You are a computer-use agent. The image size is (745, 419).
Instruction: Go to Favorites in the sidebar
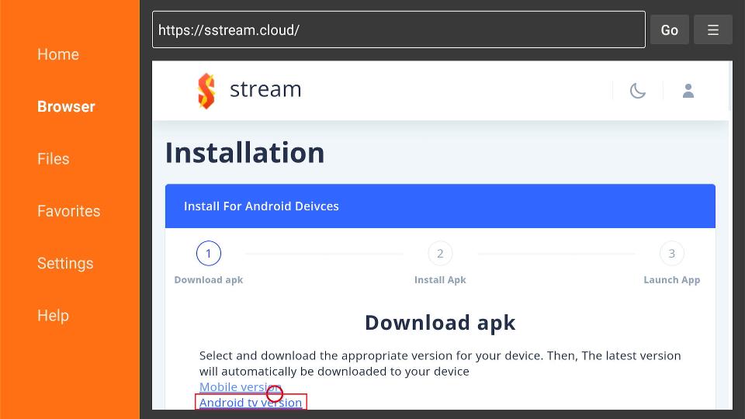click(69, 211)
